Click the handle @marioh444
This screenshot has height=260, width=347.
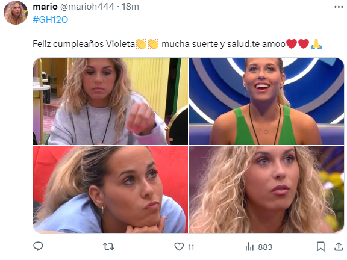(87, 7)
